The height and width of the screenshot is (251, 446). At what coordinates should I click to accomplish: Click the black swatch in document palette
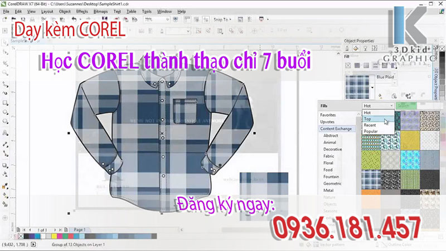click(26, 236)
